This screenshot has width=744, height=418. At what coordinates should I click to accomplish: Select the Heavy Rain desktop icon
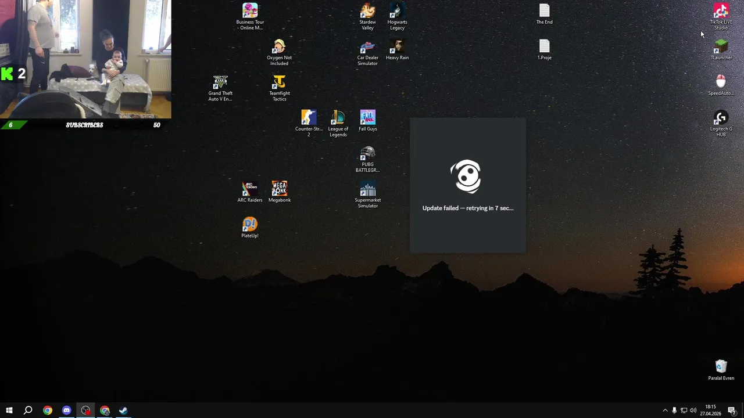397,50
